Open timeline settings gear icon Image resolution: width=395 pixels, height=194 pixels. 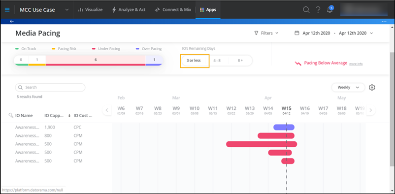click(372, 88)
